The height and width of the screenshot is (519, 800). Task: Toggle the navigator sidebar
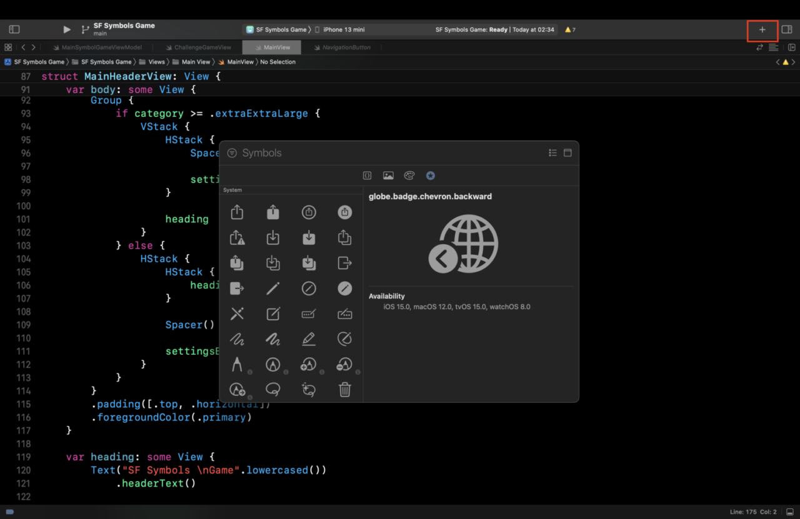pos(14,29)
